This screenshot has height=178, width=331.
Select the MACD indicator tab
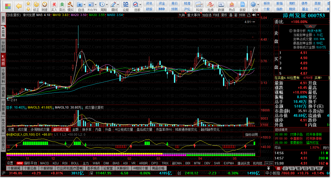pyautogui.click(x=44, y=163)
